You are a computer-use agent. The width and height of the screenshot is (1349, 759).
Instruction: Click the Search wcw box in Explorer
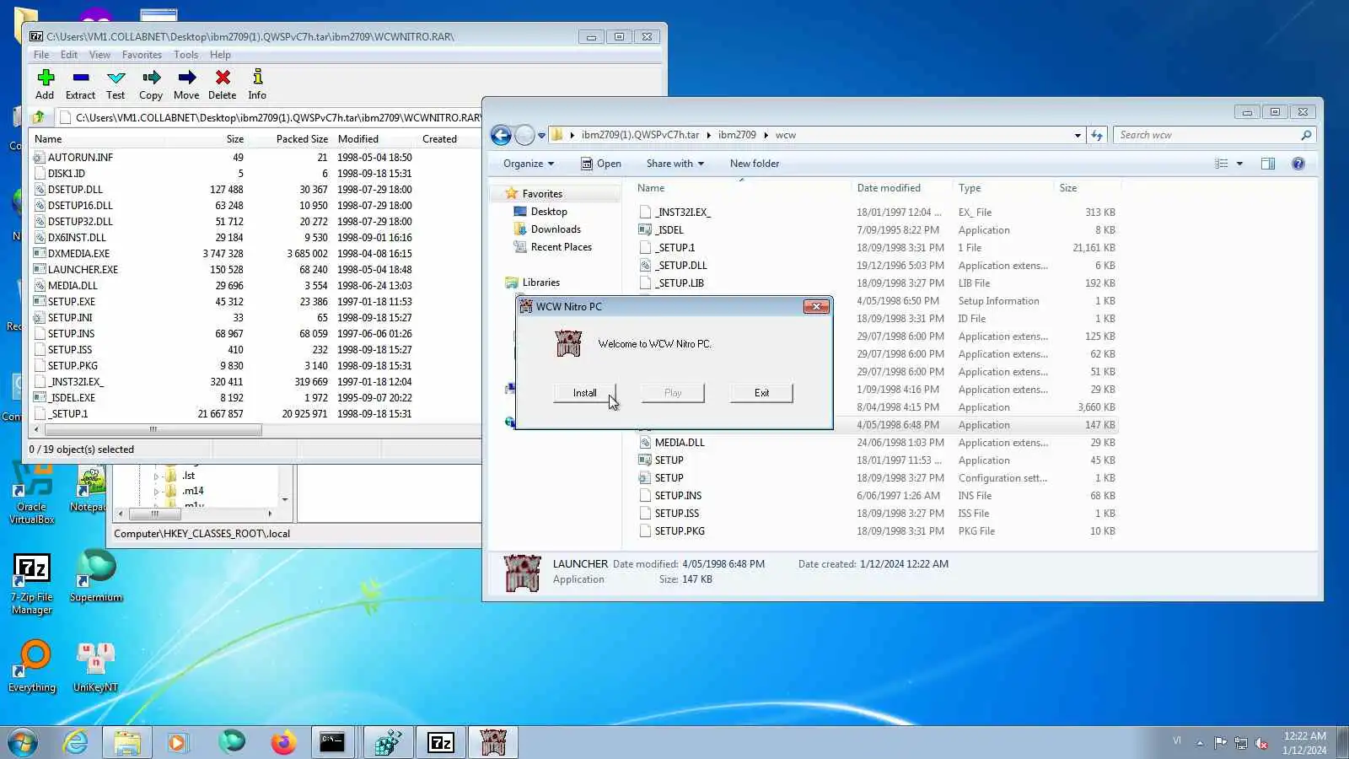pyautogui.click(x=1214, y=135)
